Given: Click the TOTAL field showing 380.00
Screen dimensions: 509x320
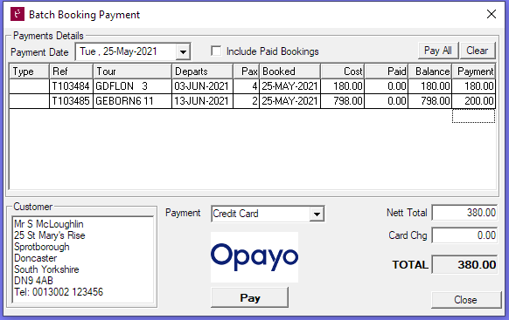Looking at the screenshot, I should (464, 265).
